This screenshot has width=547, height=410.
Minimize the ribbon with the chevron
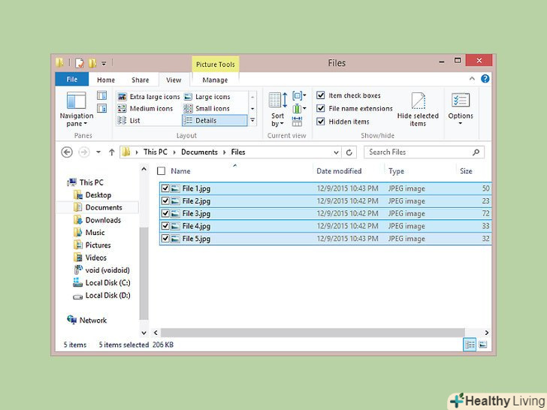[472, 79]
